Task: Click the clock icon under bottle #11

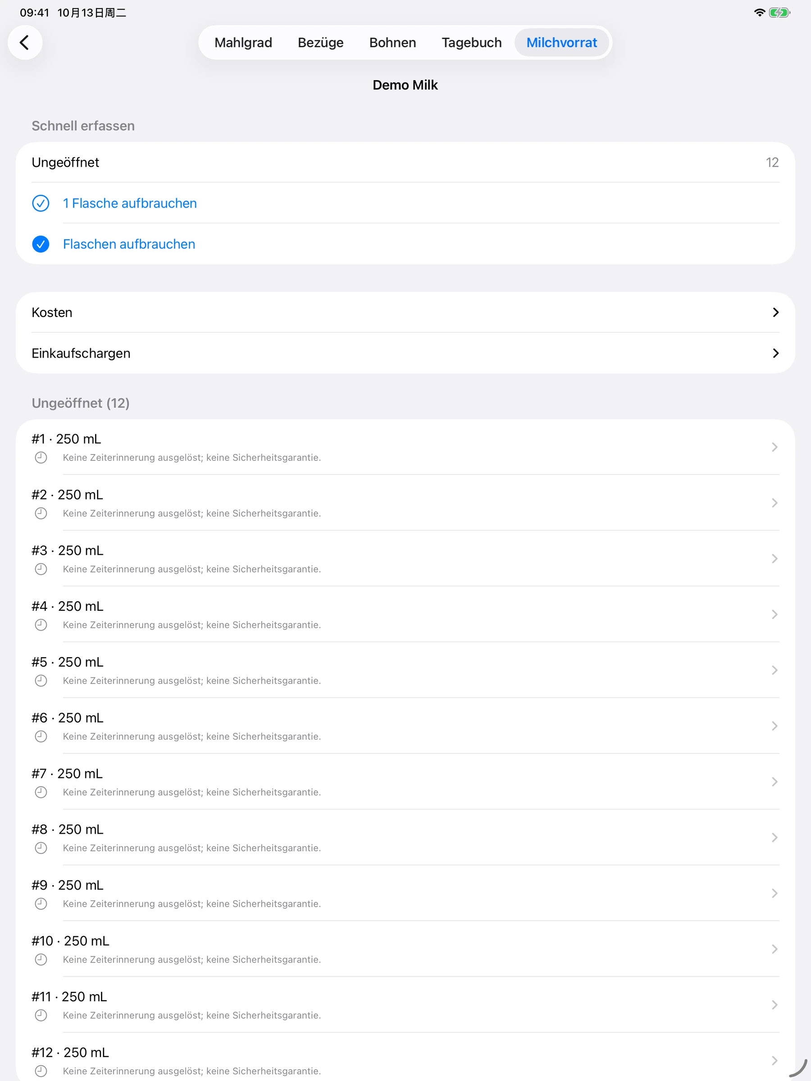Action: point(41,1015)
